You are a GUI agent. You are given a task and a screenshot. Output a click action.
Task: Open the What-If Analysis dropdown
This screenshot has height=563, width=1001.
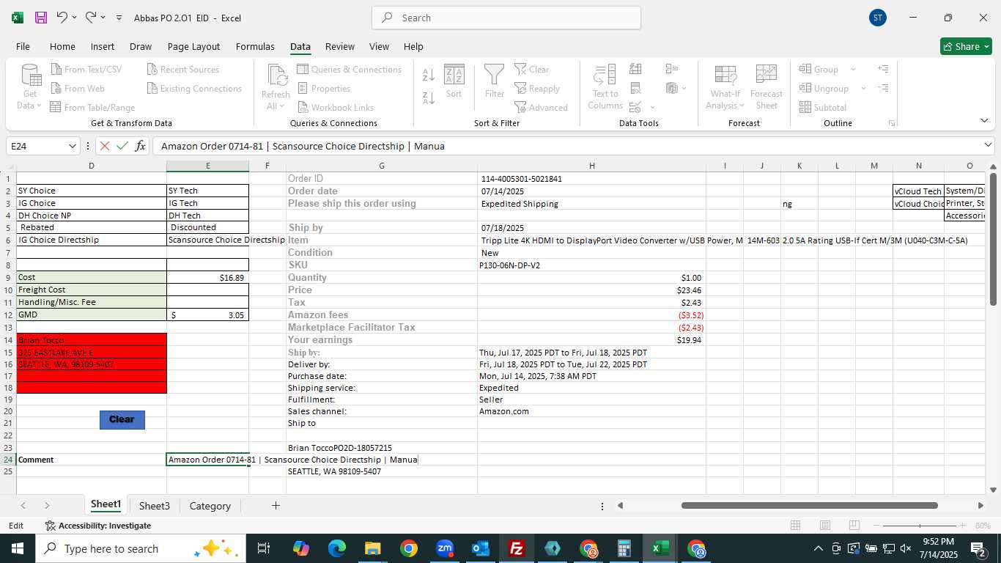[725, 87]
